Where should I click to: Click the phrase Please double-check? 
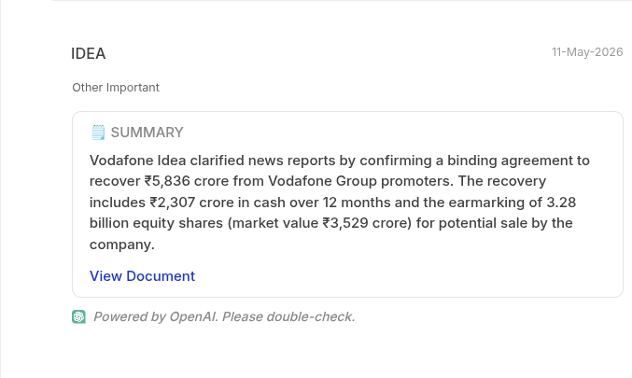tap(288, 316)
